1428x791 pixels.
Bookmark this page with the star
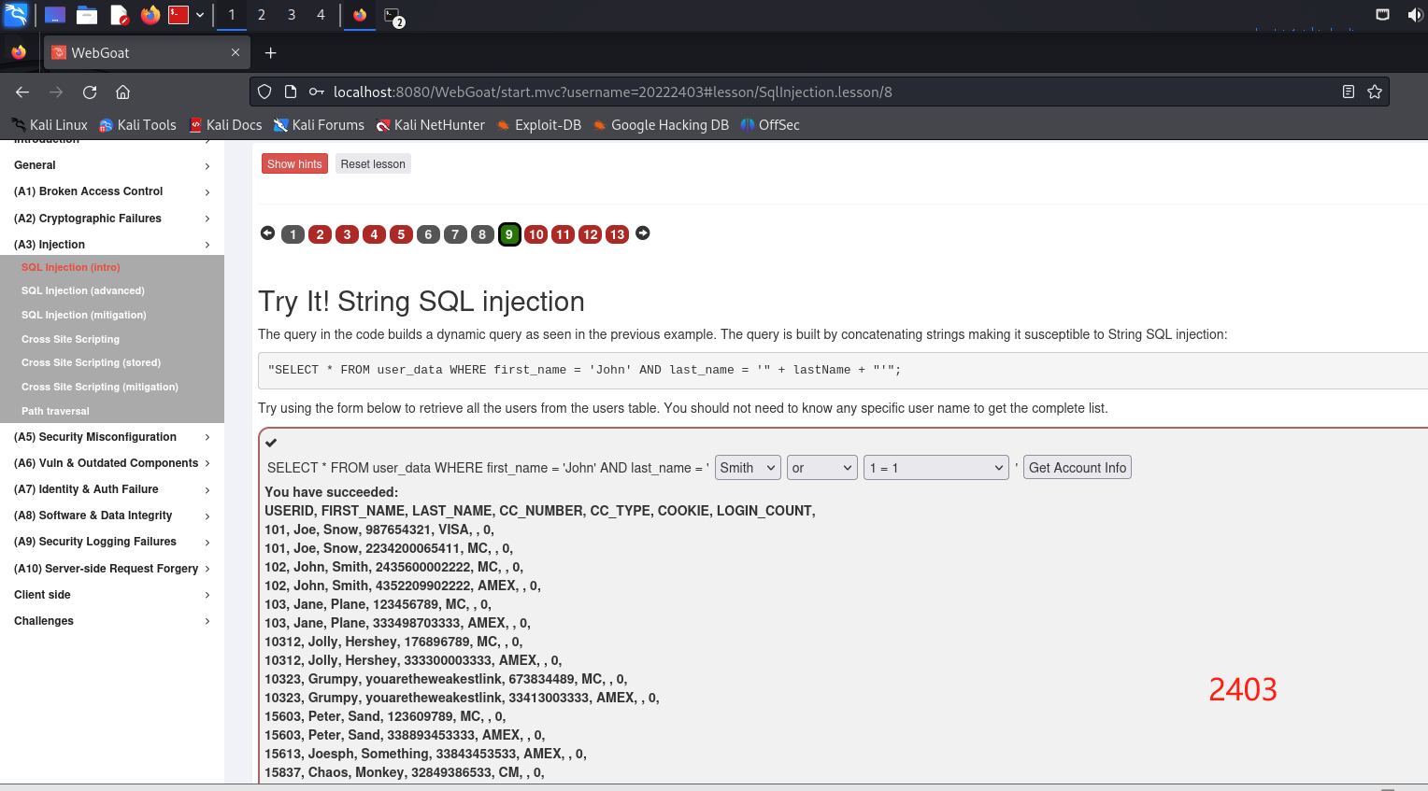click(x=1375, y=92)
